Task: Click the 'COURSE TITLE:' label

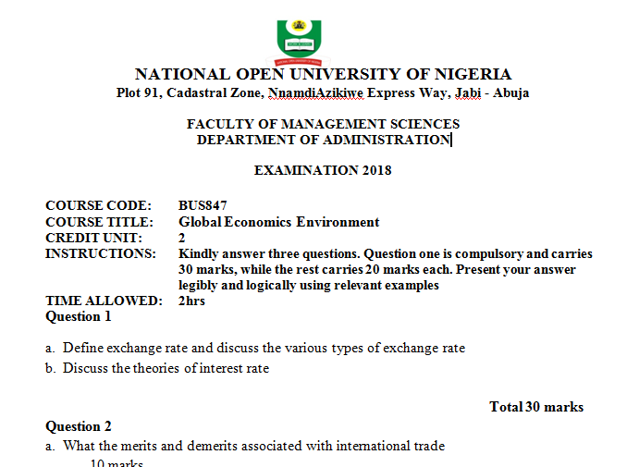Action: (x=99, y=222)
